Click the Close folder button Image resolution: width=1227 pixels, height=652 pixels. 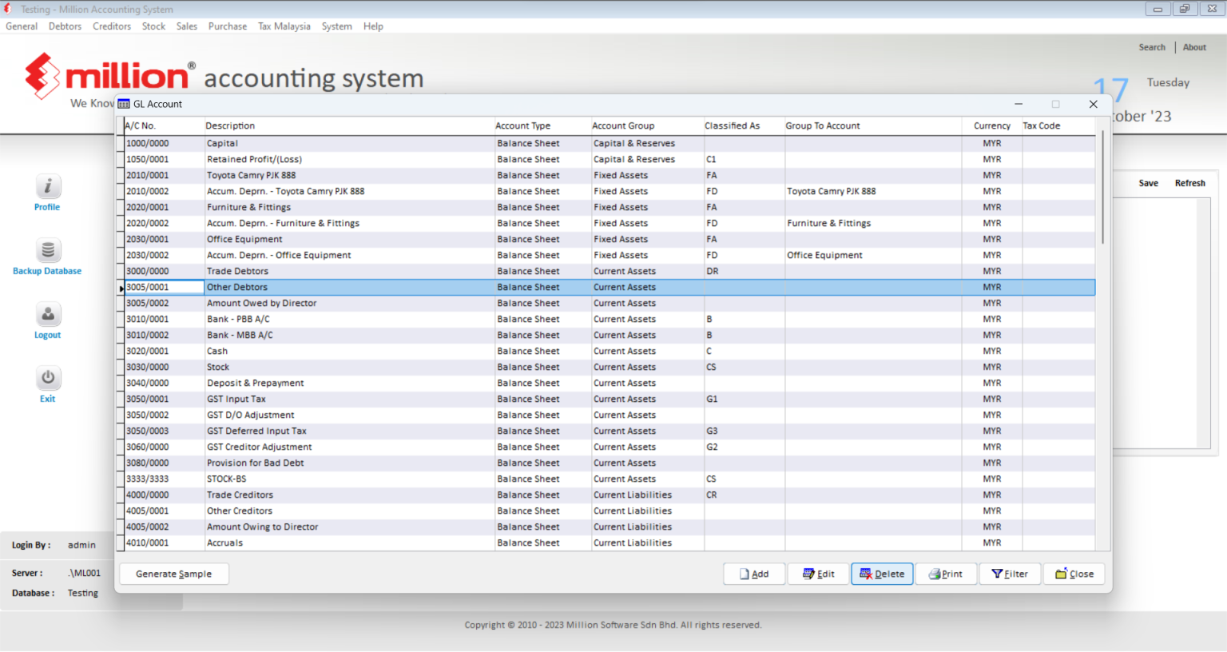1074,574
